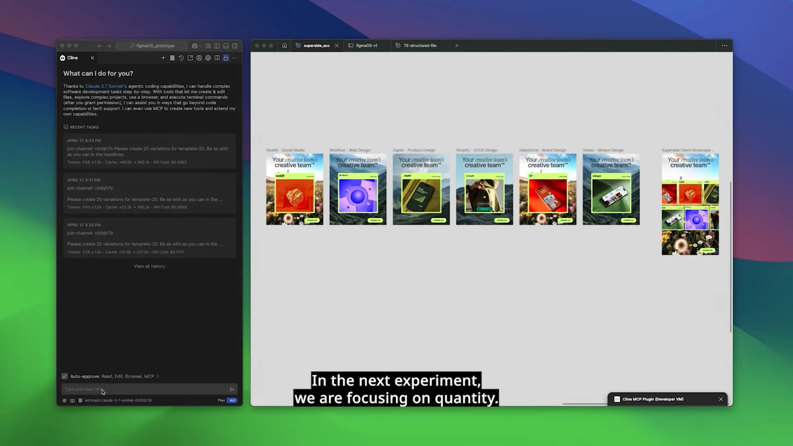The height and width of the screenshot is (446, 793).
Task: Click 'Reddit - Social Media' frame label
Action: (285, 150)
